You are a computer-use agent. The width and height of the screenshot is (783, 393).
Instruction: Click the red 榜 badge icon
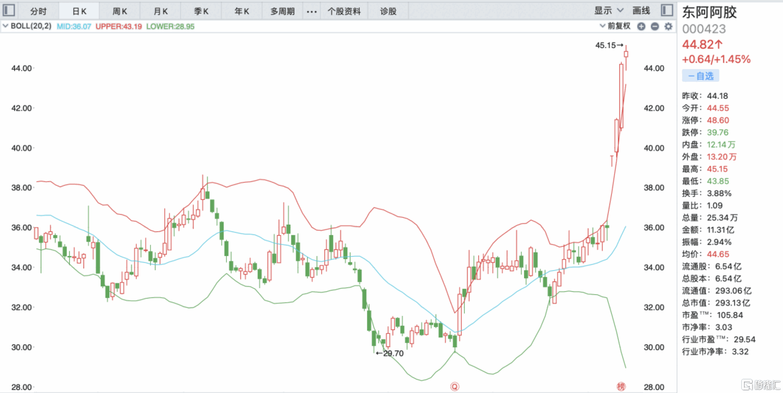621,387
